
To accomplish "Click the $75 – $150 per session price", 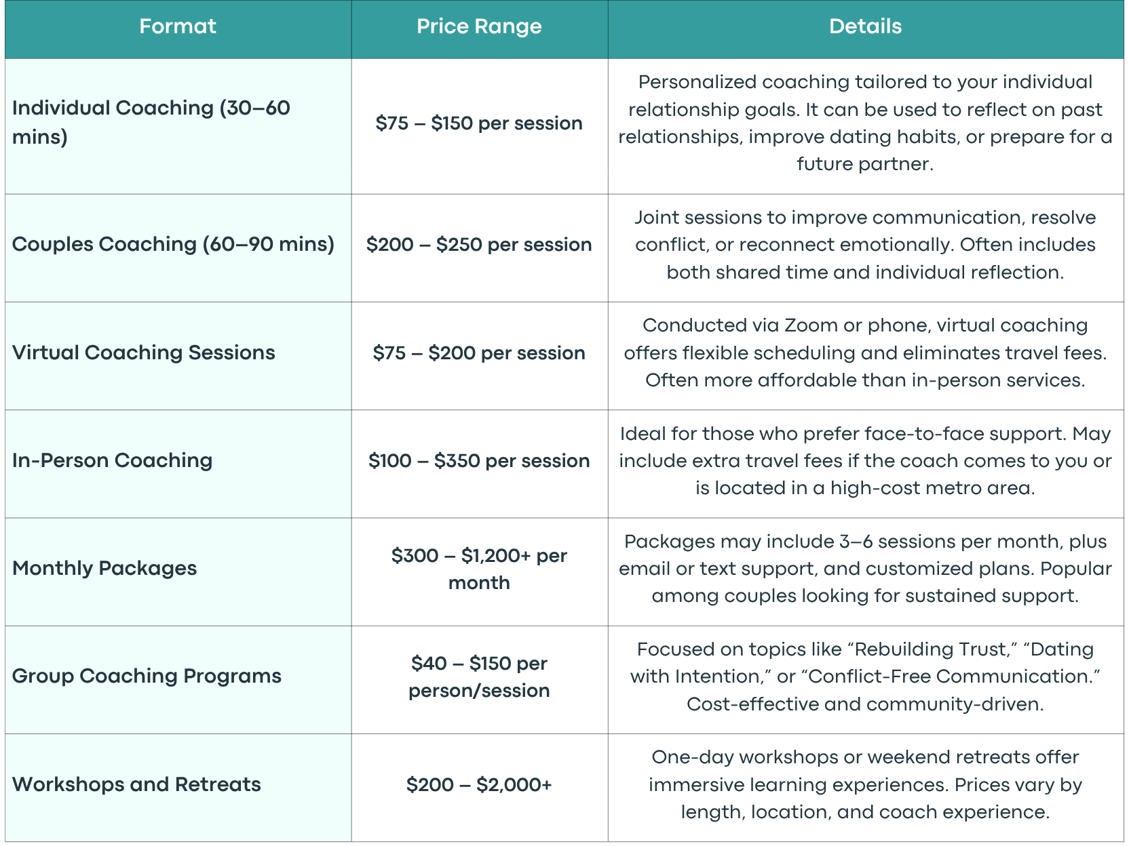I will [479, 123].
